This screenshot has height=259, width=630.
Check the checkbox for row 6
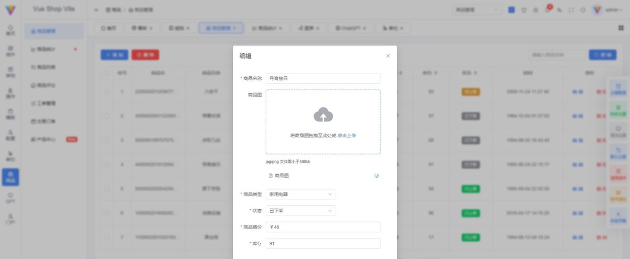click(107, 213)
